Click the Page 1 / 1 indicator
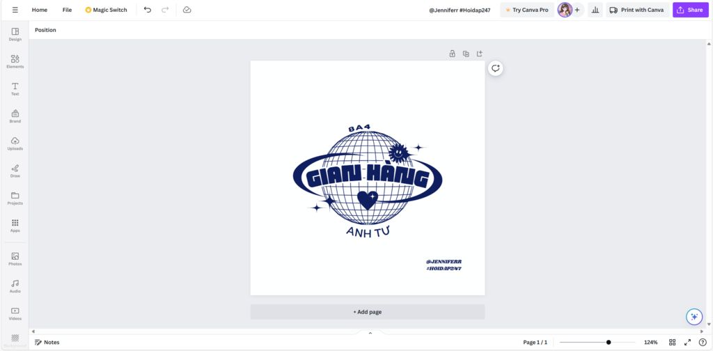The image size is (713, 351). click(535, 343)
